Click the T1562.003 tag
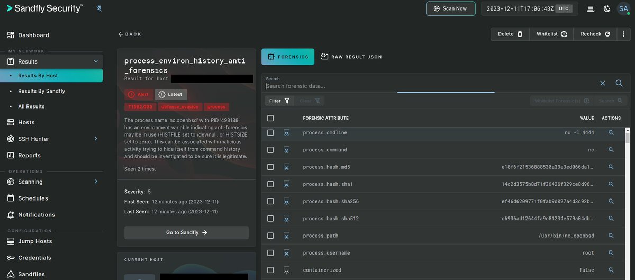Screen dimensions: 635x280 click(140, 106)
